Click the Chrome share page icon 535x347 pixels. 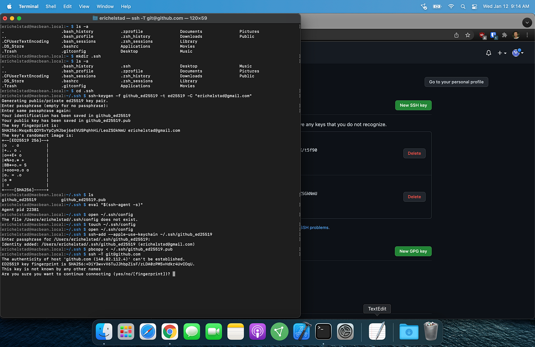point(456,35)
